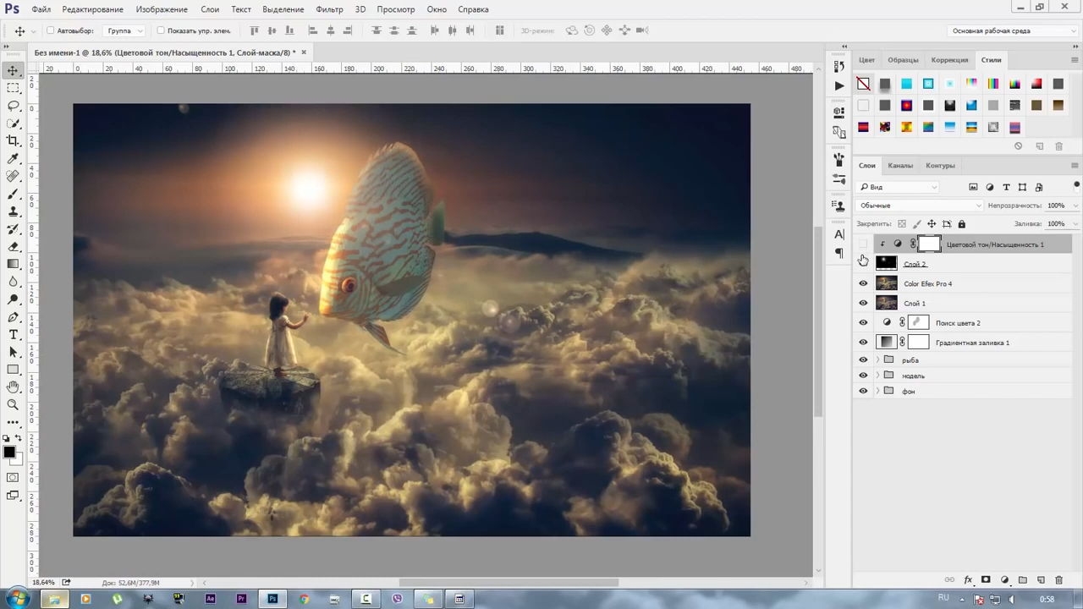
Task: Open the Заливка fill dropdown arrow
Action: [x=1076, y=224]
